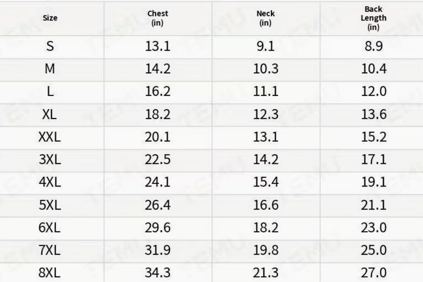Click neck value 12.3 in XL row

click(x=265, y=115)
